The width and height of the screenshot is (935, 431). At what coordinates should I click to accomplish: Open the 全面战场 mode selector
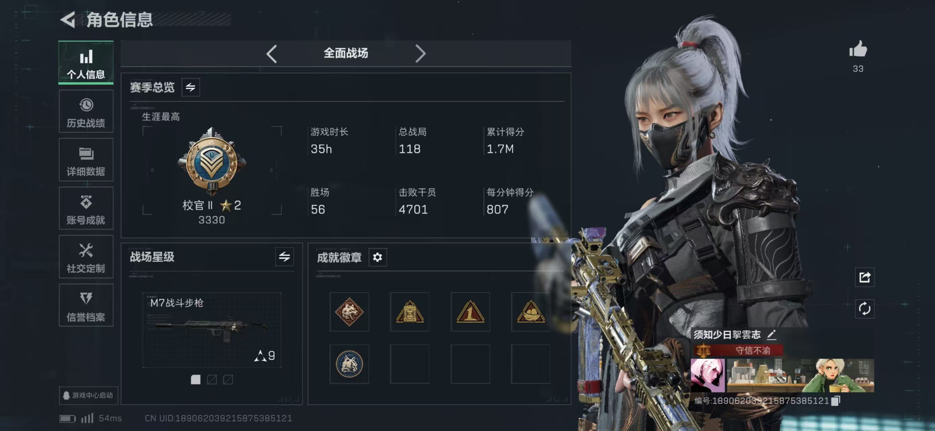click(x=345, y=53)
